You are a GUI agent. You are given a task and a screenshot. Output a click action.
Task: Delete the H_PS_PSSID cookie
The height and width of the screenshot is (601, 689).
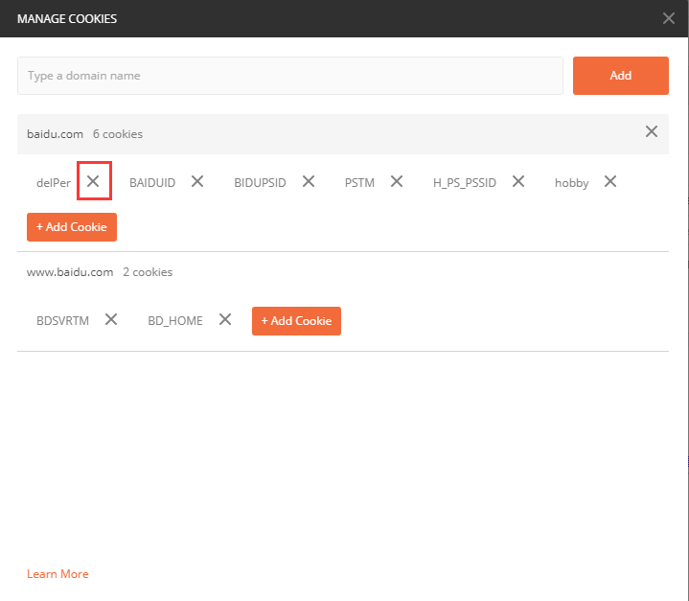click(x=518, y=181)
